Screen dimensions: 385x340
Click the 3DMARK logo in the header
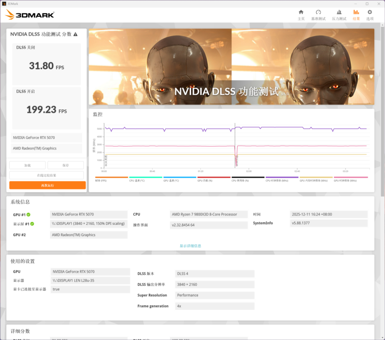[30, 15]
